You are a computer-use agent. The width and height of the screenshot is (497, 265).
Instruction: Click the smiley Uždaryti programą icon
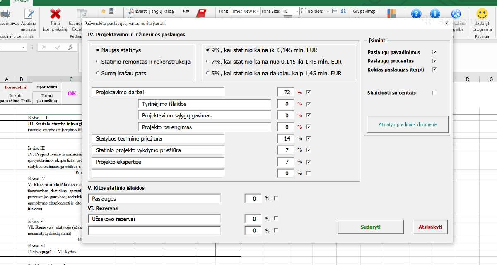(x=482, y=14)
